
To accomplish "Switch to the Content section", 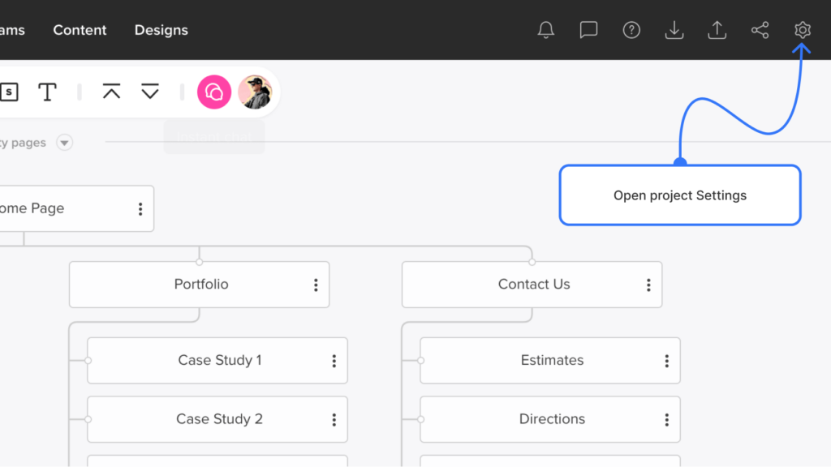I will [x=80, y=30].
